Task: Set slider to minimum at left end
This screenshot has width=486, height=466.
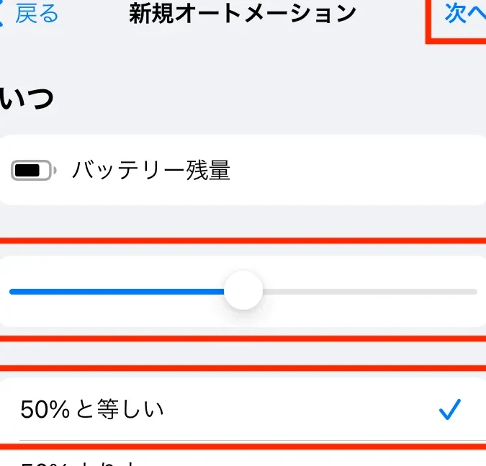Action: coord(11,292)
